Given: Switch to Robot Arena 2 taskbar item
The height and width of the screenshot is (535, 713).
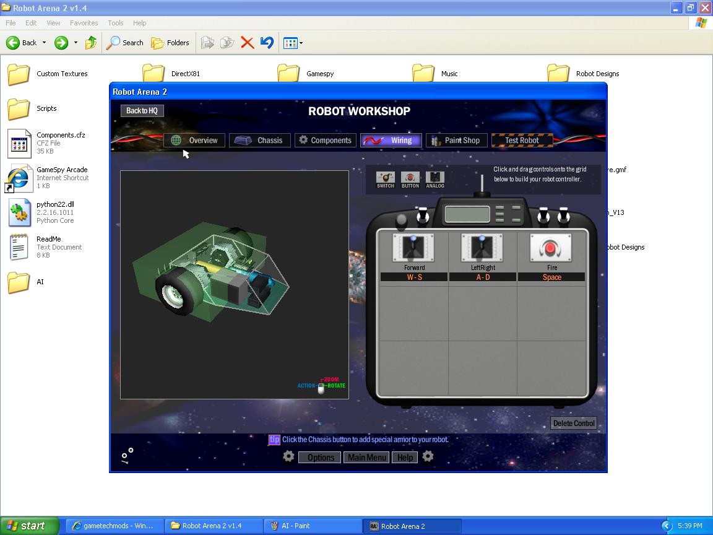Looking at the screenshot, I should click(412, 526).
